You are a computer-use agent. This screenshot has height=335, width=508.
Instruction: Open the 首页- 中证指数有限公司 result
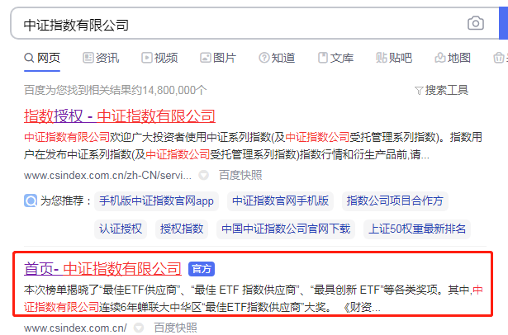pos(102,268)
